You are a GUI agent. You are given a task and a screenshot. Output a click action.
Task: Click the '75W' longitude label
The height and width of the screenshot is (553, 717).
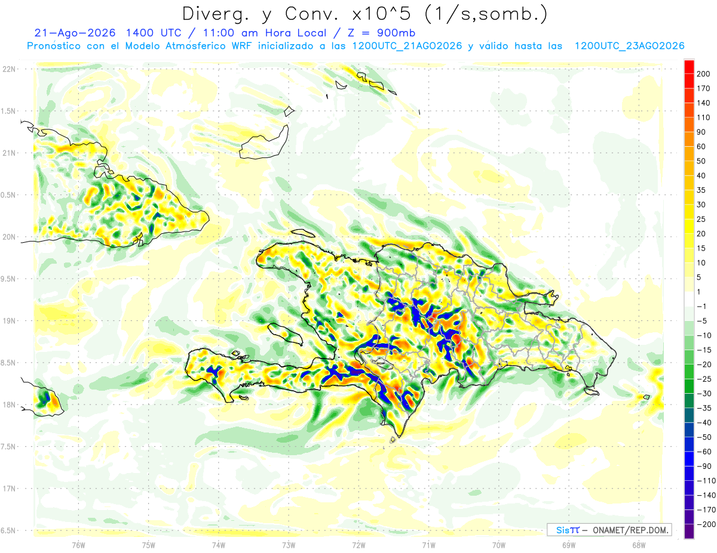click(149, 545)
